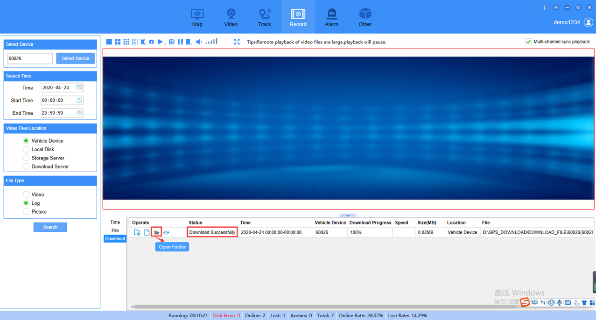
Task: Mute audio with the speaker icon
Action: pos(199,42)
